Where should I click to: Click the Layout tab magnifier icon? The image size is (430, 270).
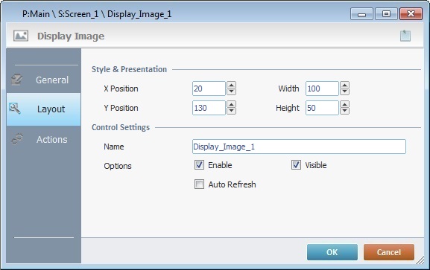[15, 109]
